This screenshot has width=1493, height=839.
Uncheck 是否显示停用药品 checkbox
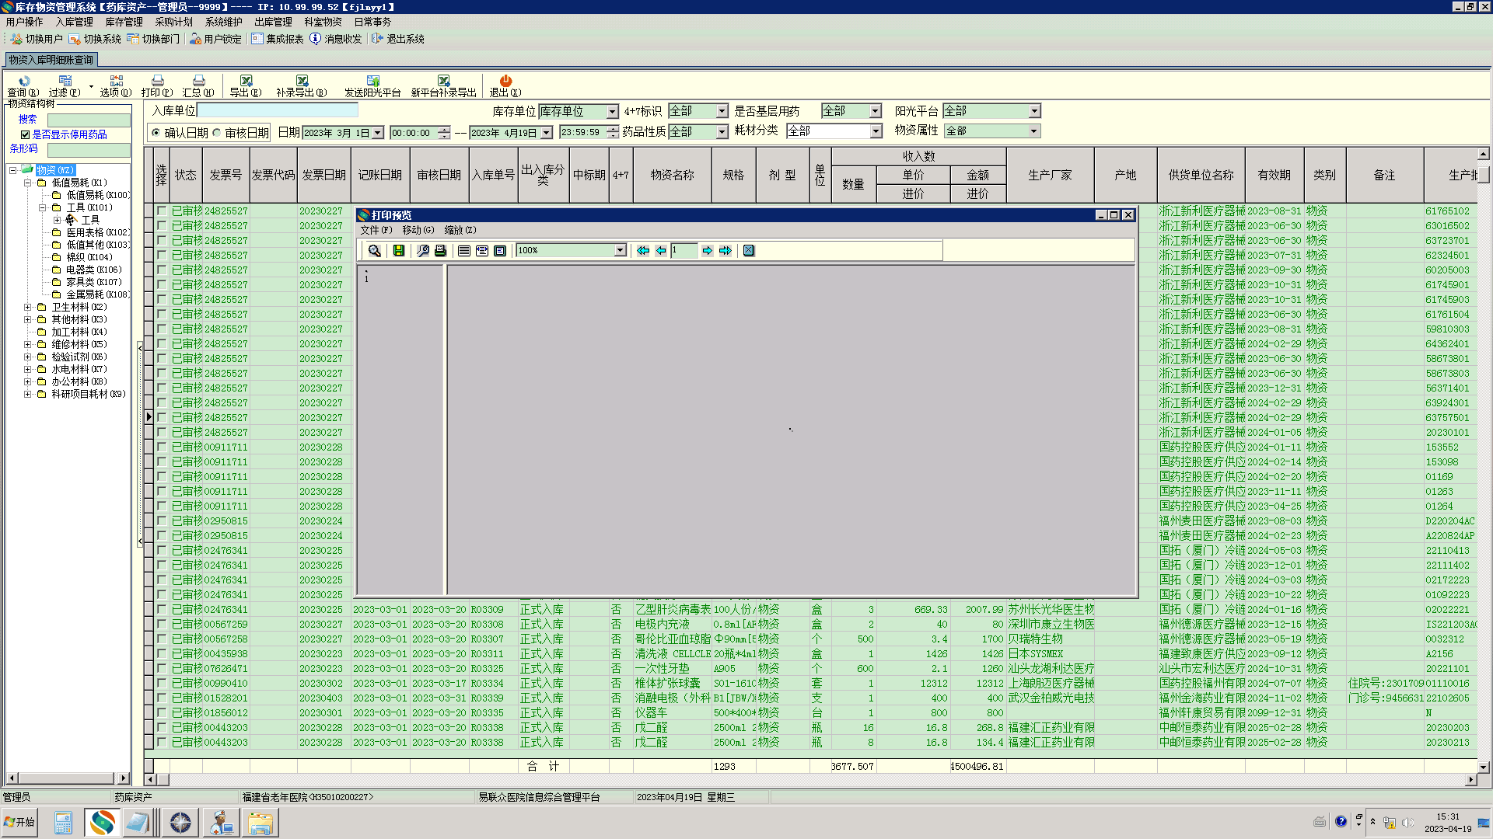point(25,135)
